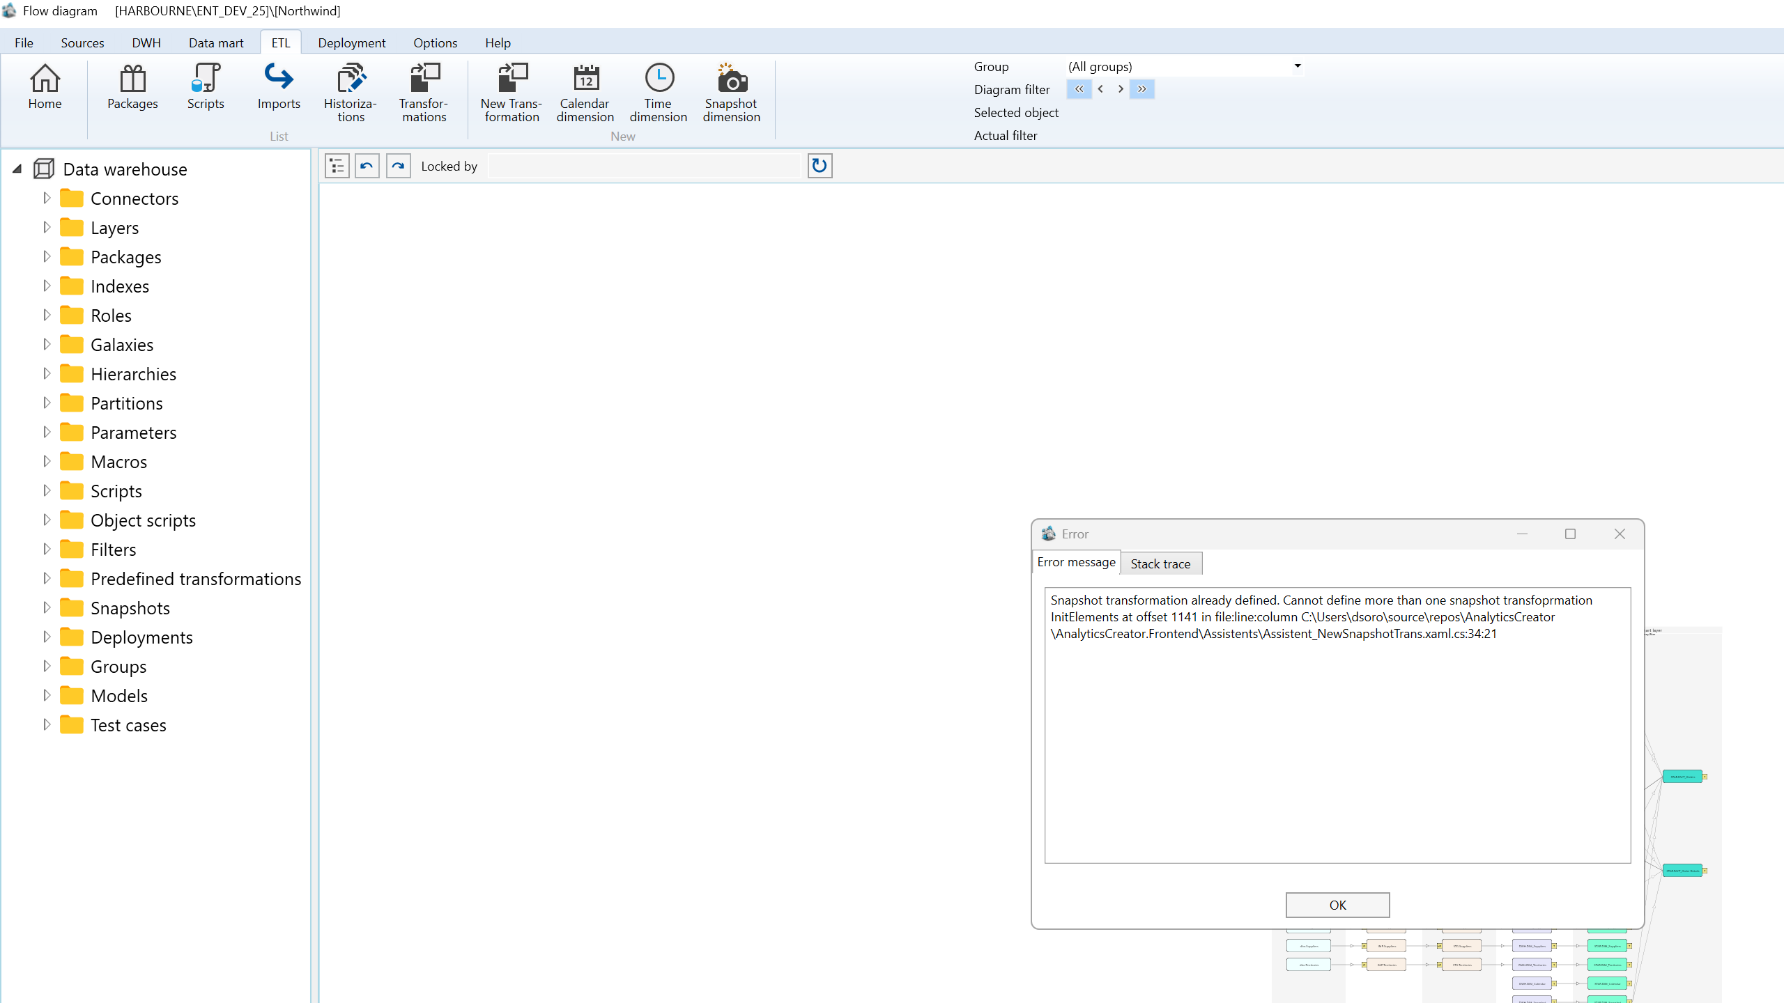Expand the Roles node
The image size is (1784, 1003).
(x=47, y=315)
